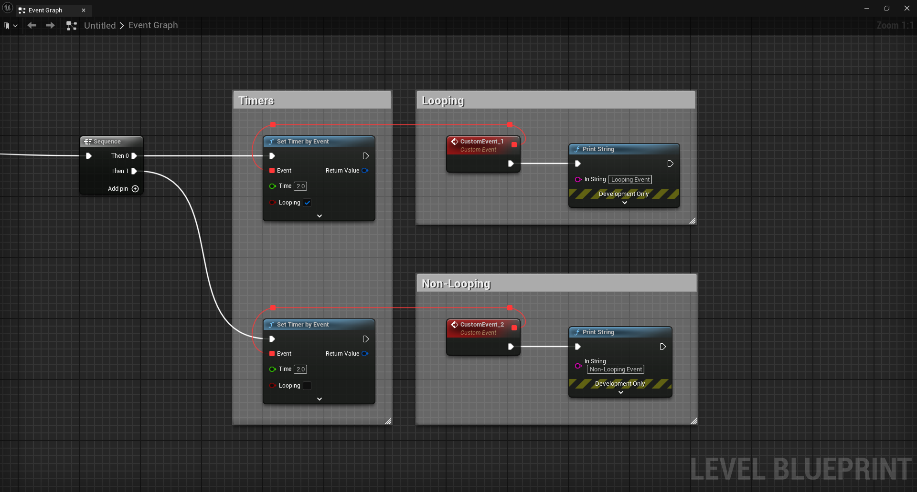917x492 pixels.
Task: Click the Non-Looping Event string input field
Action: (x=616, y=369)
